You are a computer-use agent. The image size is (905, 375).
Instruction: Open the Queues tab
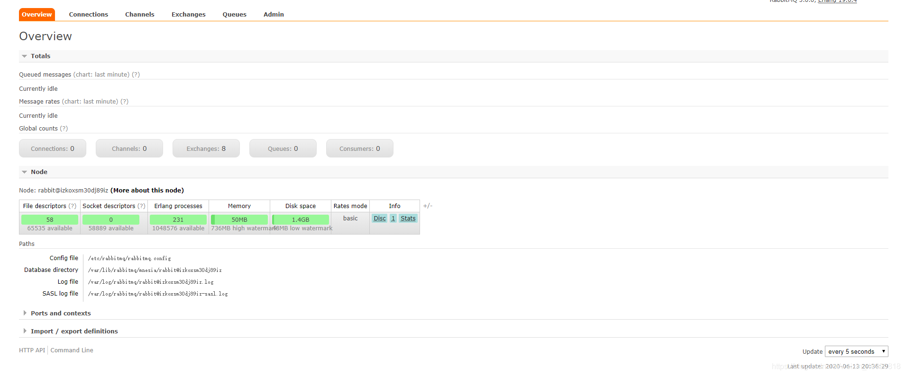[x=235, y=14]
